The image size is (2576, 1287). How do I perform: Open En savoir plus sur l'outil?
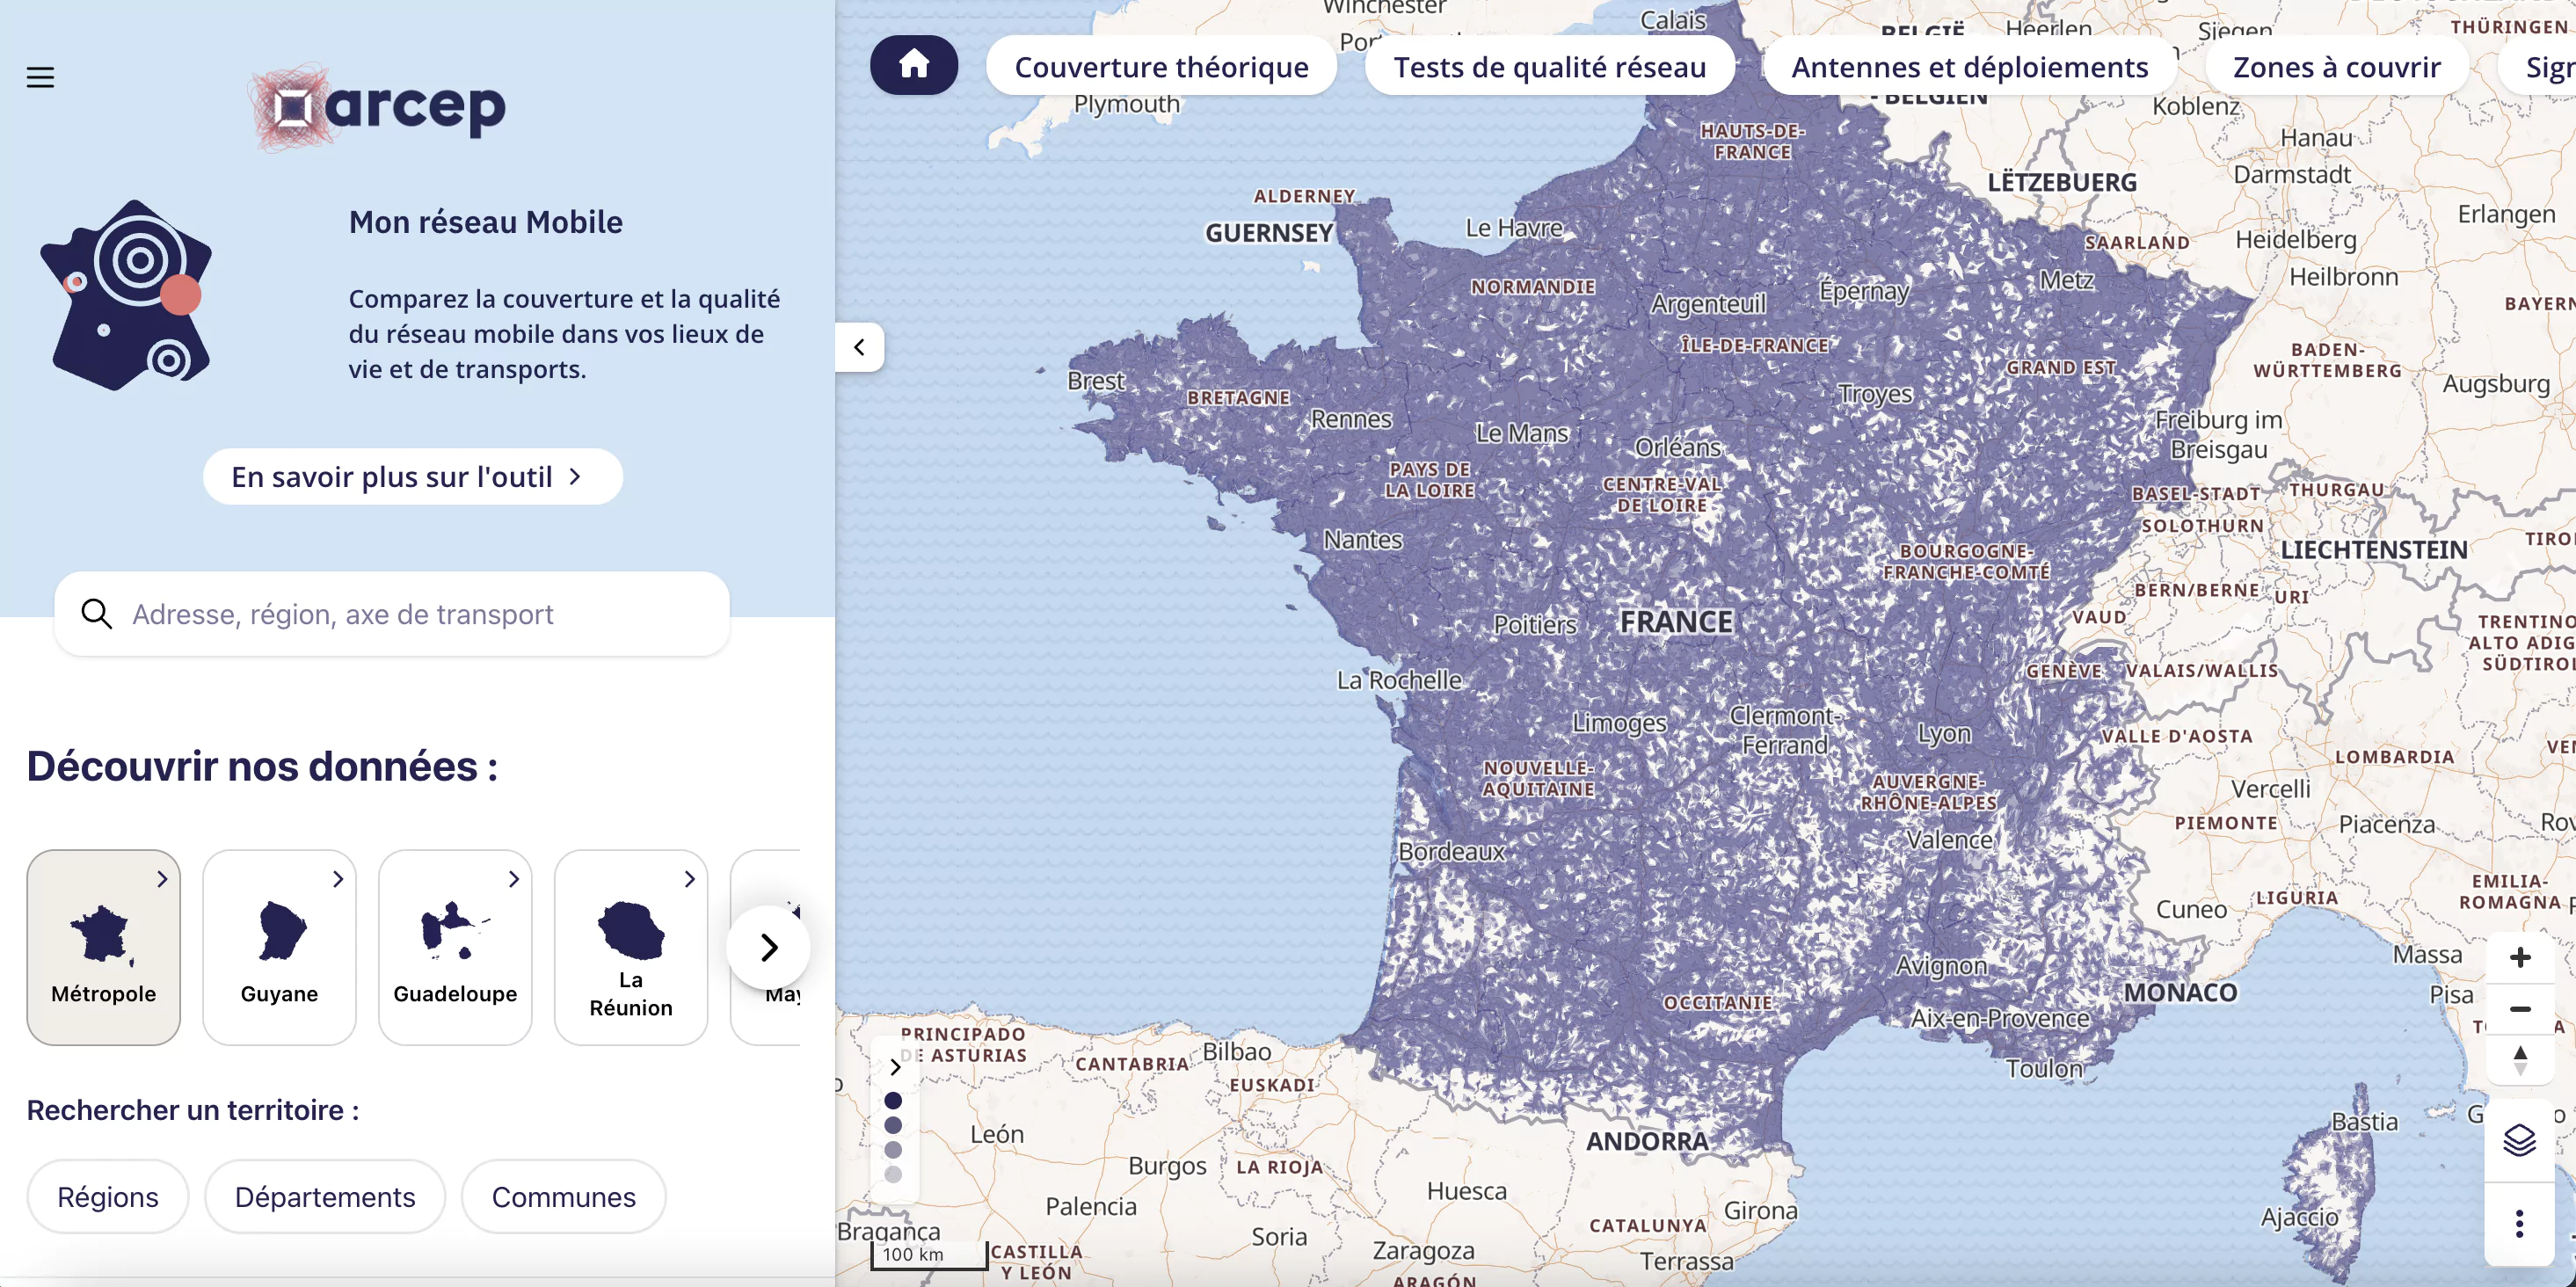[412, 477]
